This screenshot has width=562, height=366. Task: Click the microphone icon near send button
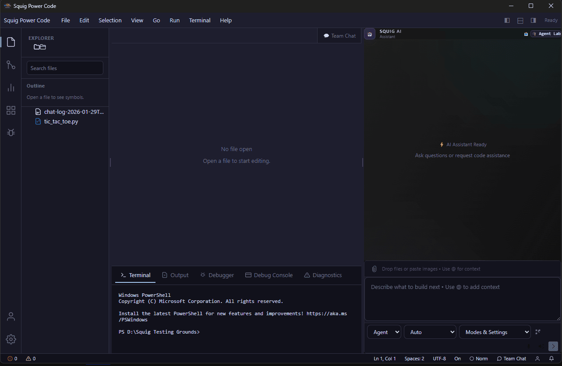pyautogui.click(x=529, y=346)
